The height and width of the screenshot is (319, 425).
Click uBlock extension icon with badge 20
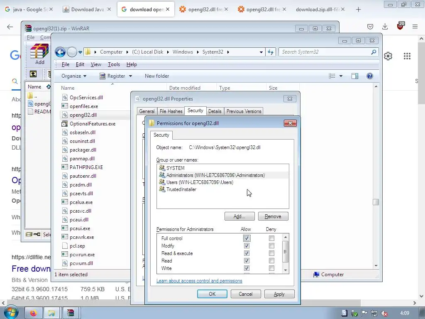401,25
